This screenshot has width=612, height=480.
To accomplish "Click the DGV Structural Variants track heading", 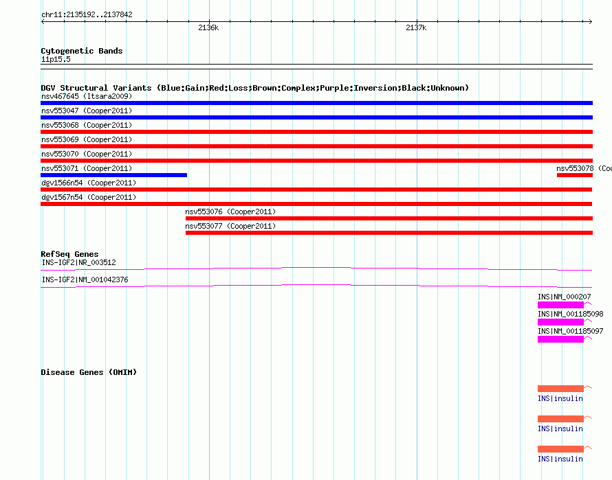I will (x=254, y=88).
